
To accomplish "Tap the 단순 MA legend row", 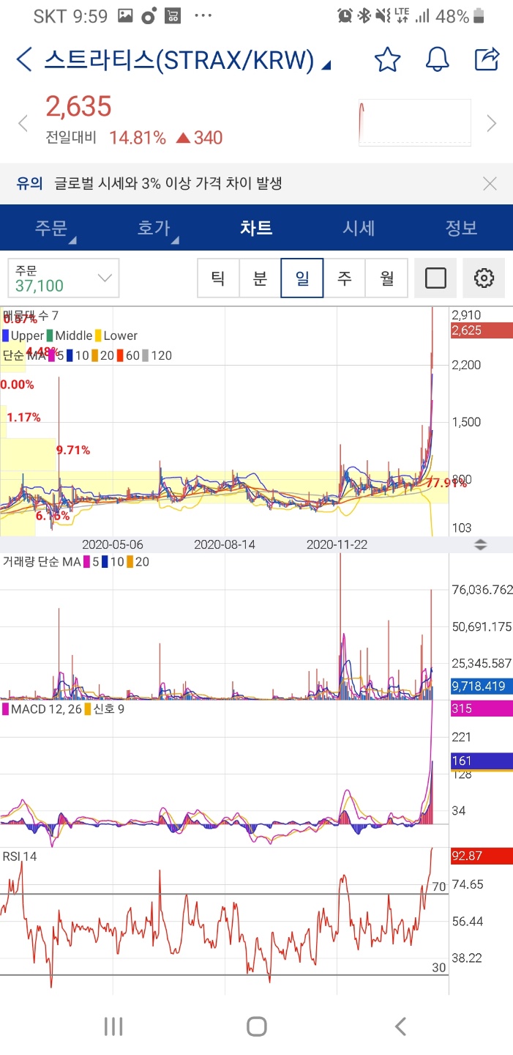I will tap(87, 355).
